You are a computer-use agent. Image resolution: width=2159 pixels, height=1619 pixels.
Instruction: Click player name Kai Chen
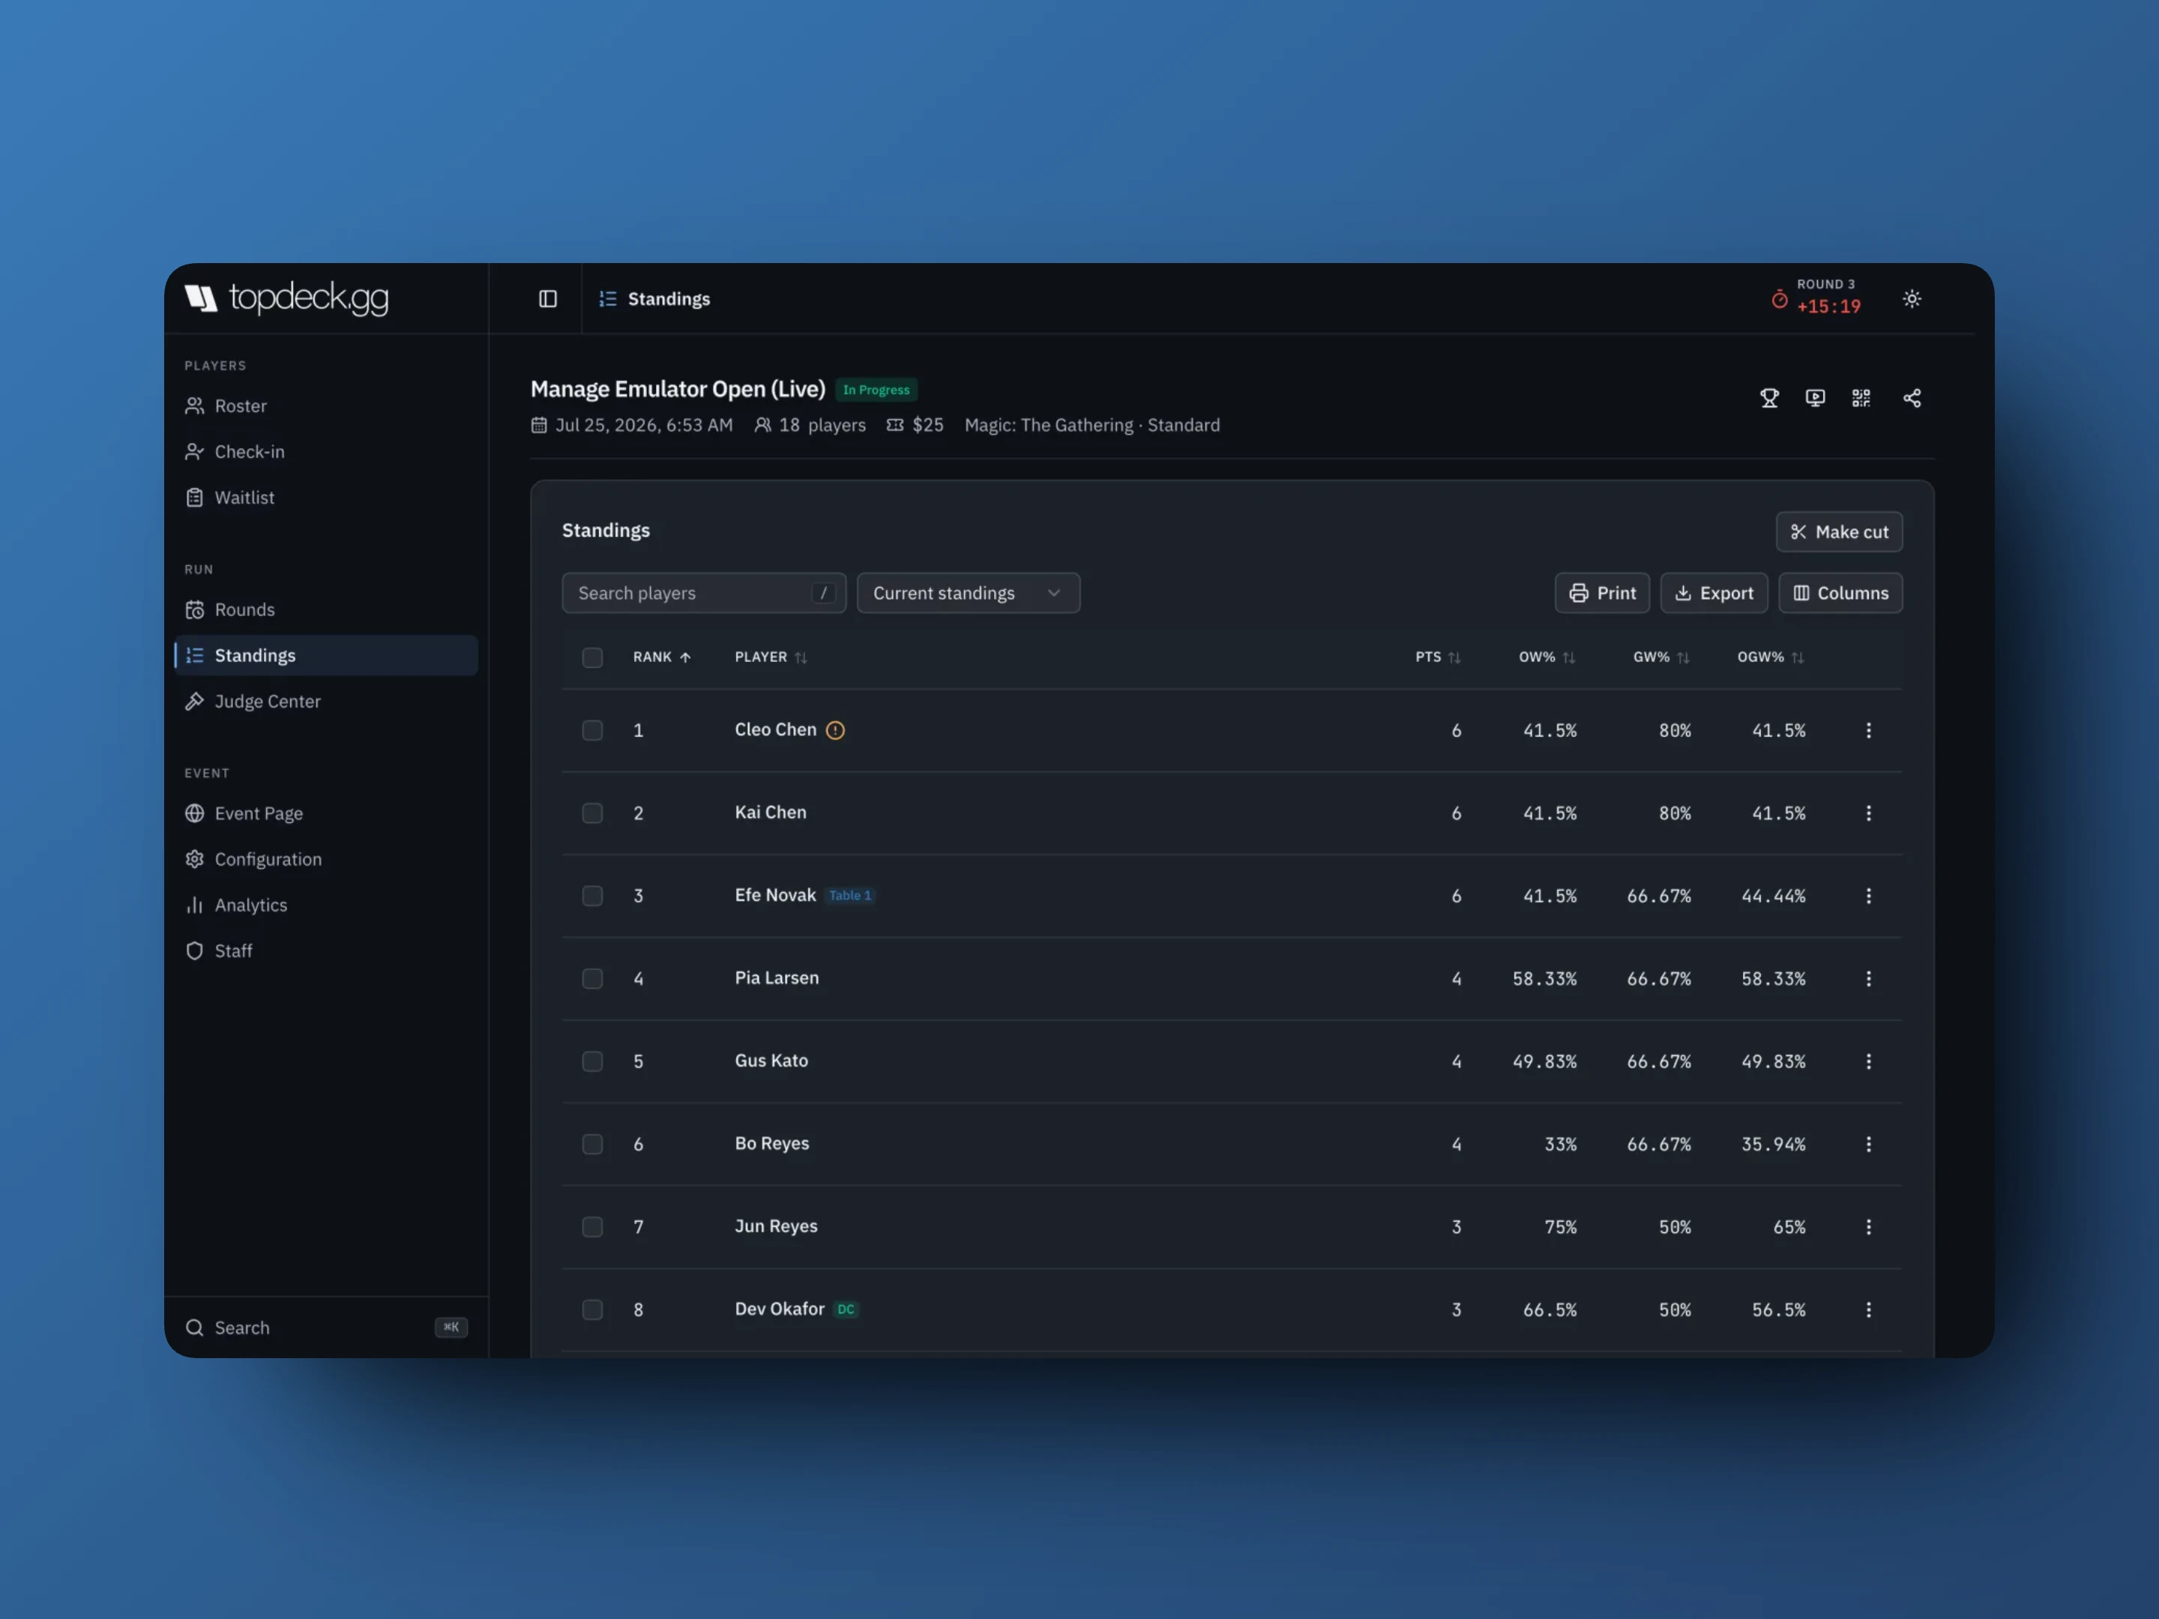pos(770,813)
